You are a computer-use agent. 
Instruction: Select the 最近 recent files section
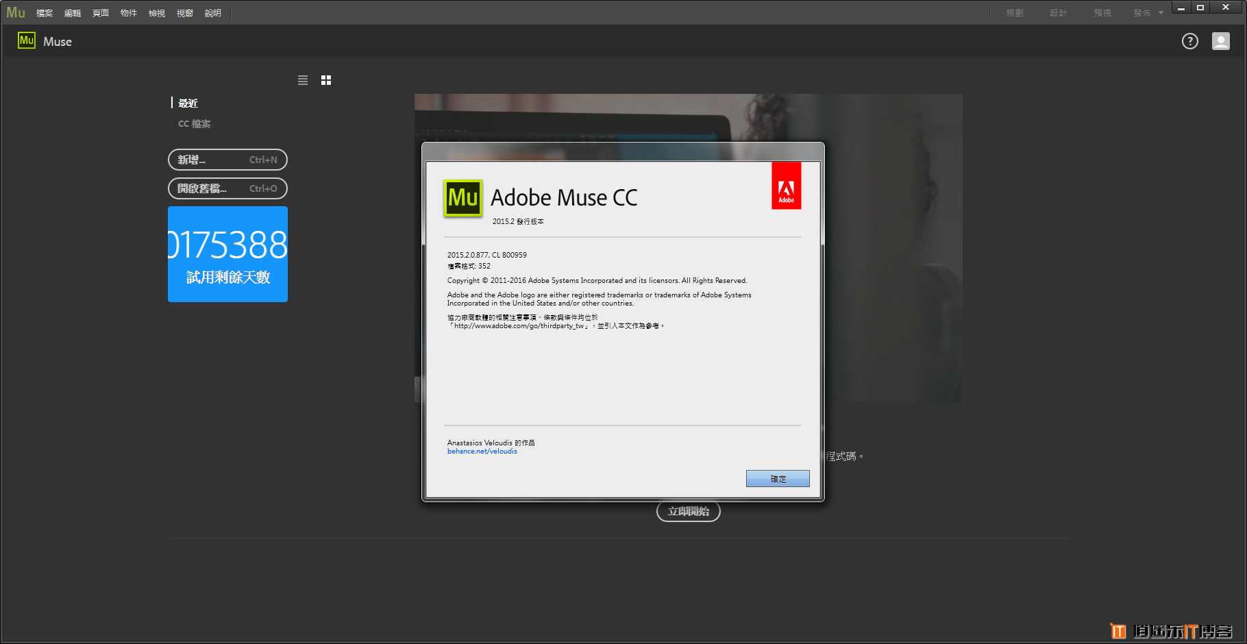[188, 103]
